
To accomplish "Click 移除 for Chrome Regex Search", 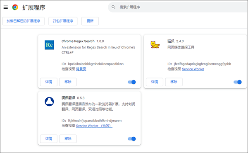I will 68,82.
